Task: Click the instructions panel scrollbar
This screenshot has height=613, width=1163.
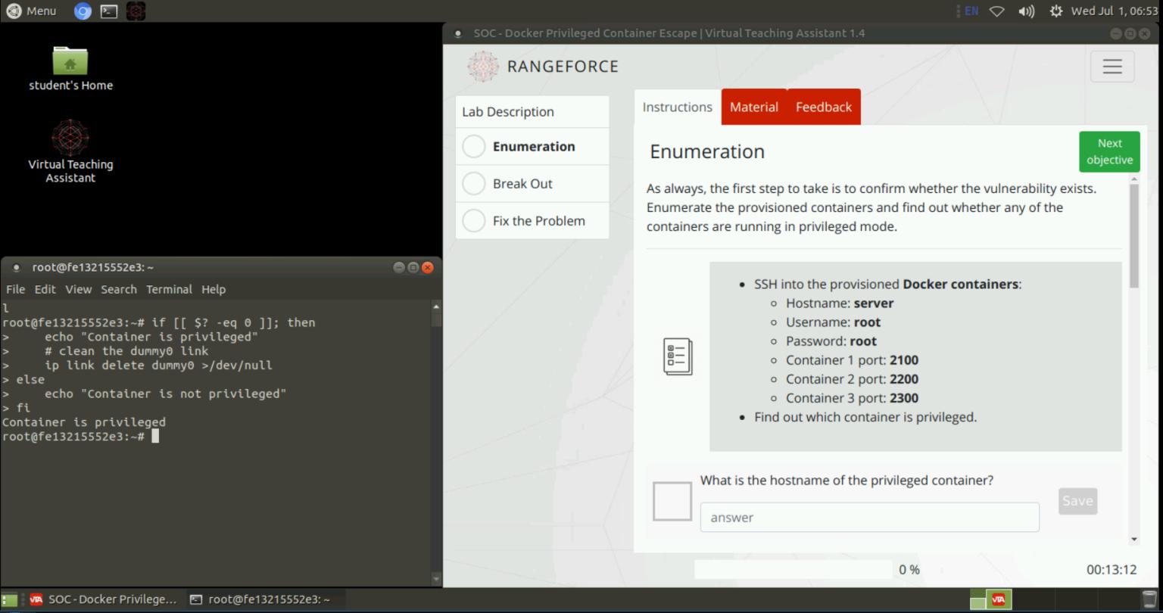Action: (x=1133, y=236)
